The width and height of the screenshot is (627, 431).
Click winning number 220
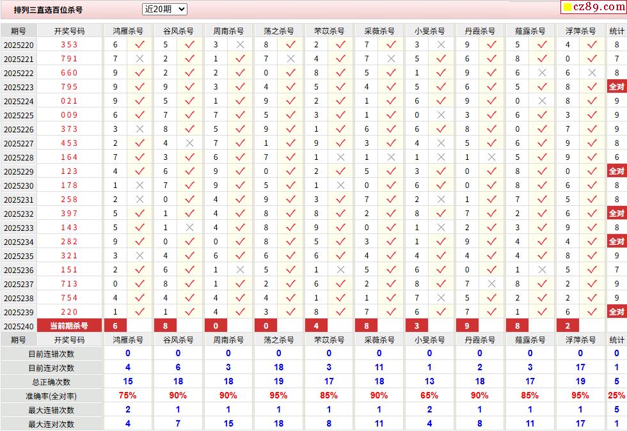[x=69, y=312]
